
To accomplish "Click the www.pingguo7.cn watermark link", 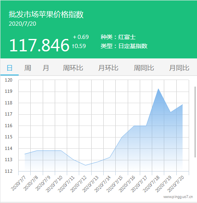I will (x=178, y=197).
